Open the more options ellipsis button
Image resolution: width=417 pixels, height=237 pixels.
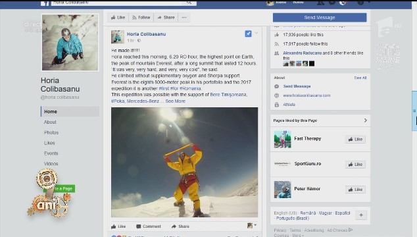[184, 18]
